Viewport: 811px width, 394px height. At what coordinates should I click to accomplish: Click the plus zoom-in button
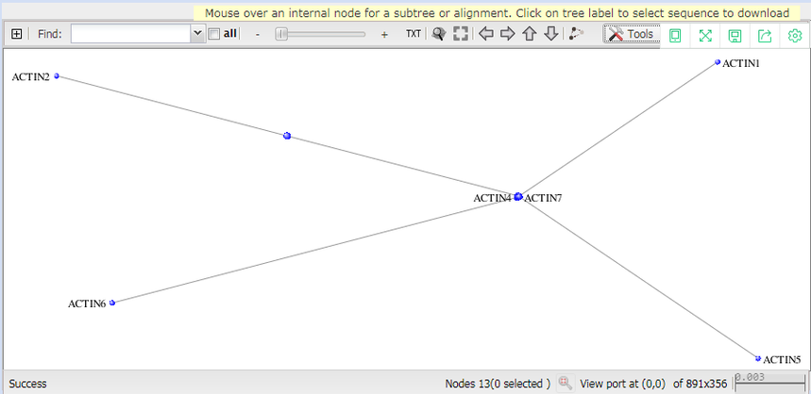tap(384, 34)
